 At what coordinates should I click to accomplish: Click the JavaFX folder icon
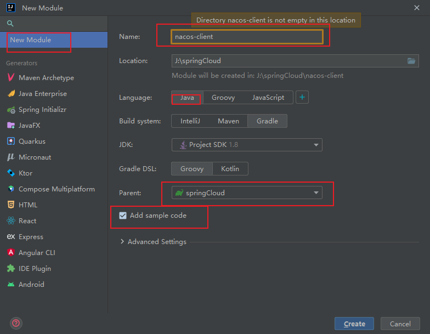click(11, 125)
